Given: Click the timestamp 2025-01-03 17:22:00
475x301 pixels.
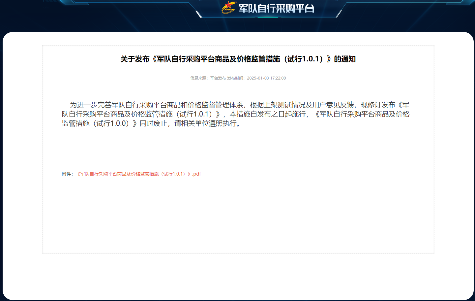Looking at the screenshot, I should [266, 78].
